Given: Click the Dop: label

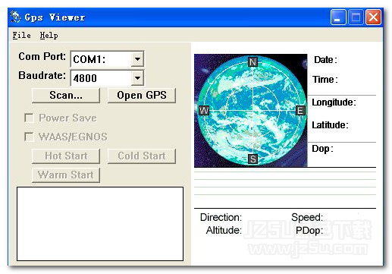Looking at the screenshot, I should coord(322,149).
